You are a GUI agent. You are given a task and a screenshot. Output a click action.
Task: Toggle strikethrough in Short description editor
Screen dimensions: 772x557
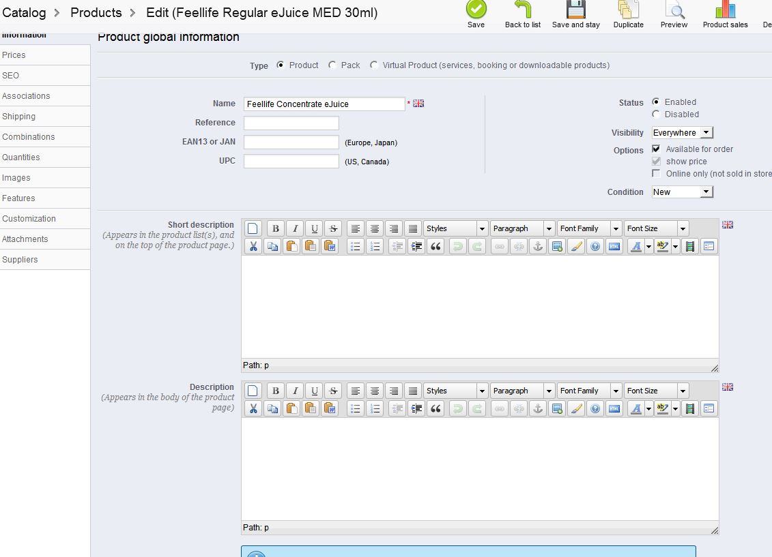tap(333, 228)
